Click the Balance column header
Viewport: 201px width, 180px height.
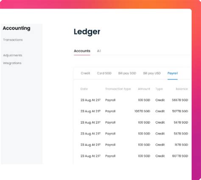tap(182, 89)
